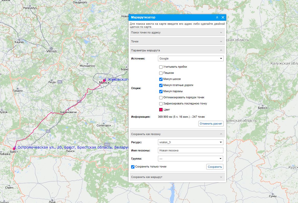
Task: Expand the Точки section
Action: click(x=177, y=41)
